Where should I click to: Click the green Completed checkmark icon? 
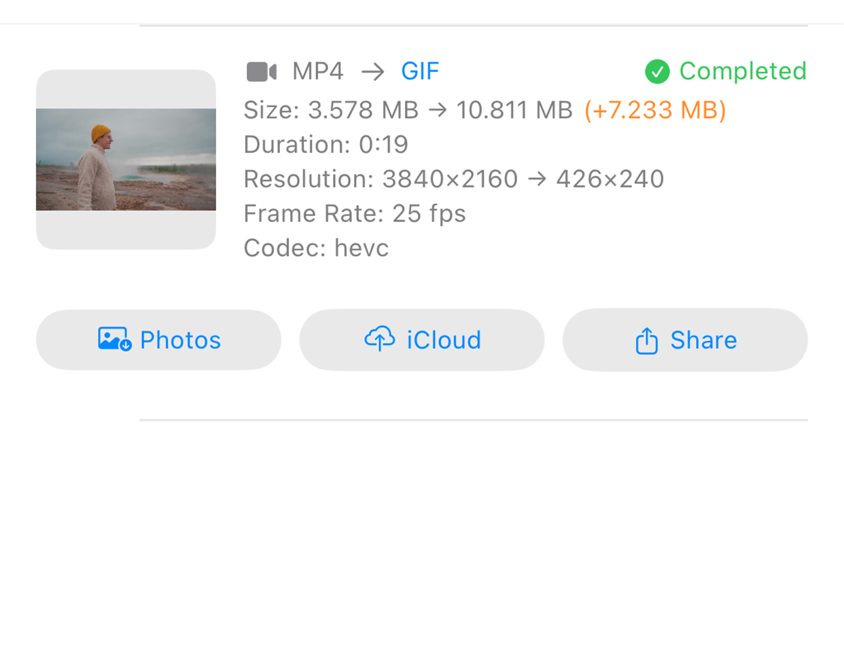coord(657,71)
